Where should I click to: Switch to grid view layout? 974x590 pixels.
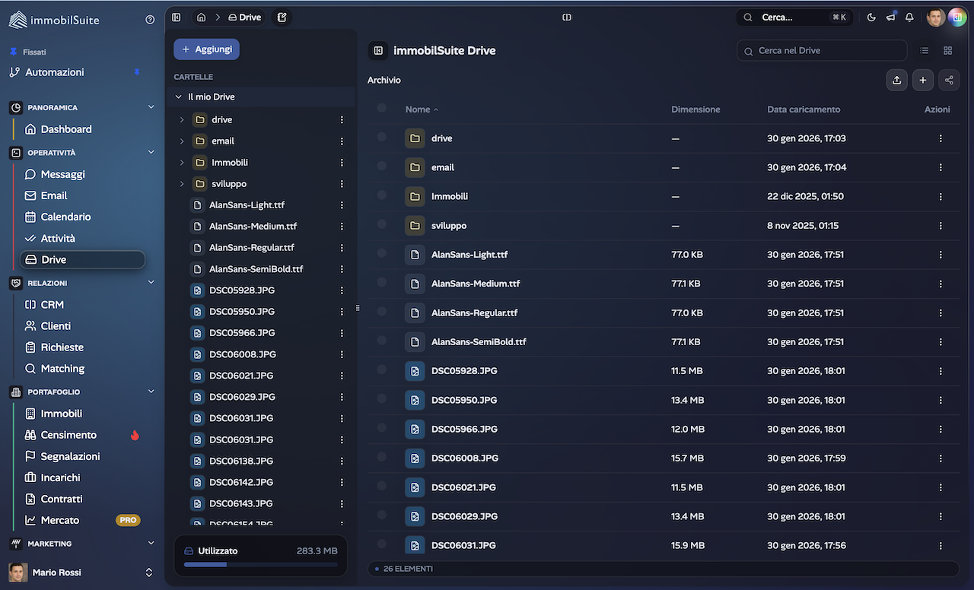pyautogui.click(x=947, y=51)
